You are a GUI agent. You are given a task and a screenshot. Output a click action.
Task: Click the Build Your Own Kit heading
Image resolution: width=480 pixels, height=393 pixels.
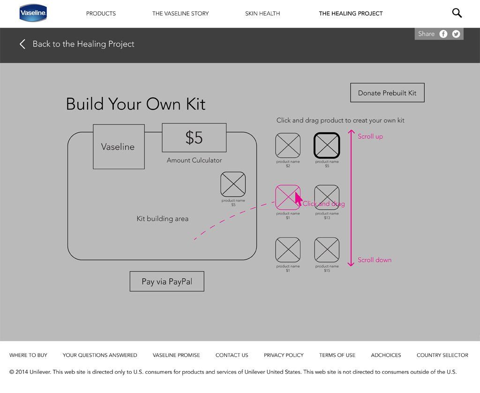point(135,104)
